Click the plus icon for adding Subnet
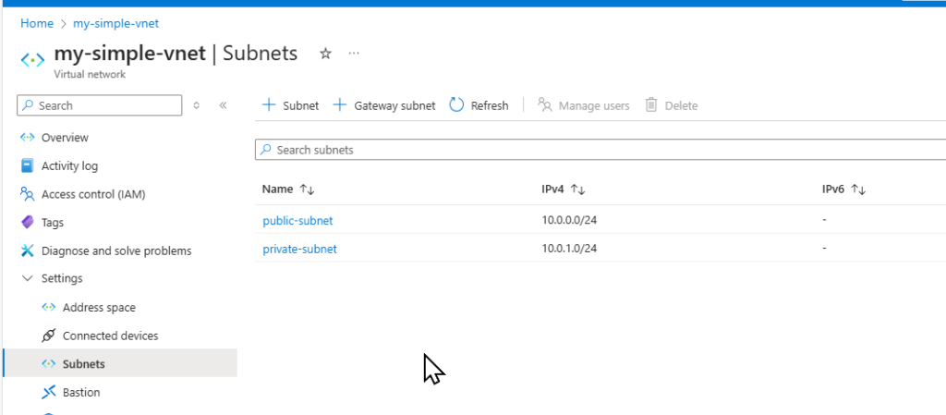The image size is (946, 415). 269,105
